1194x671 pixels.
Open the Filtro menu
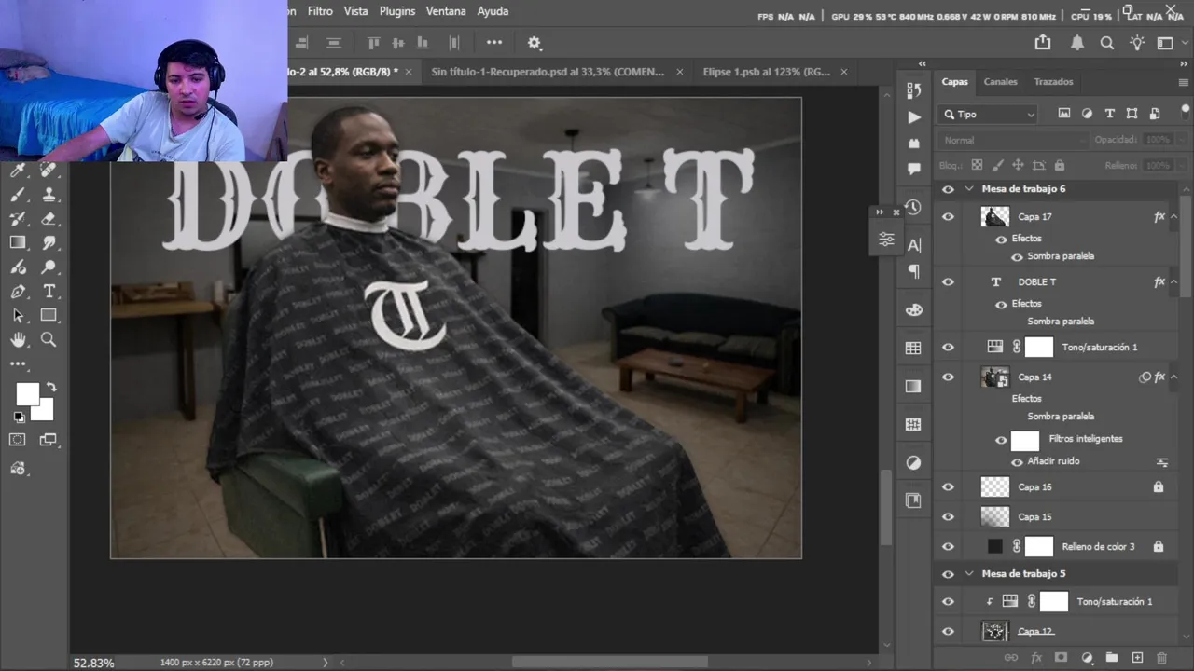(320, 11)
